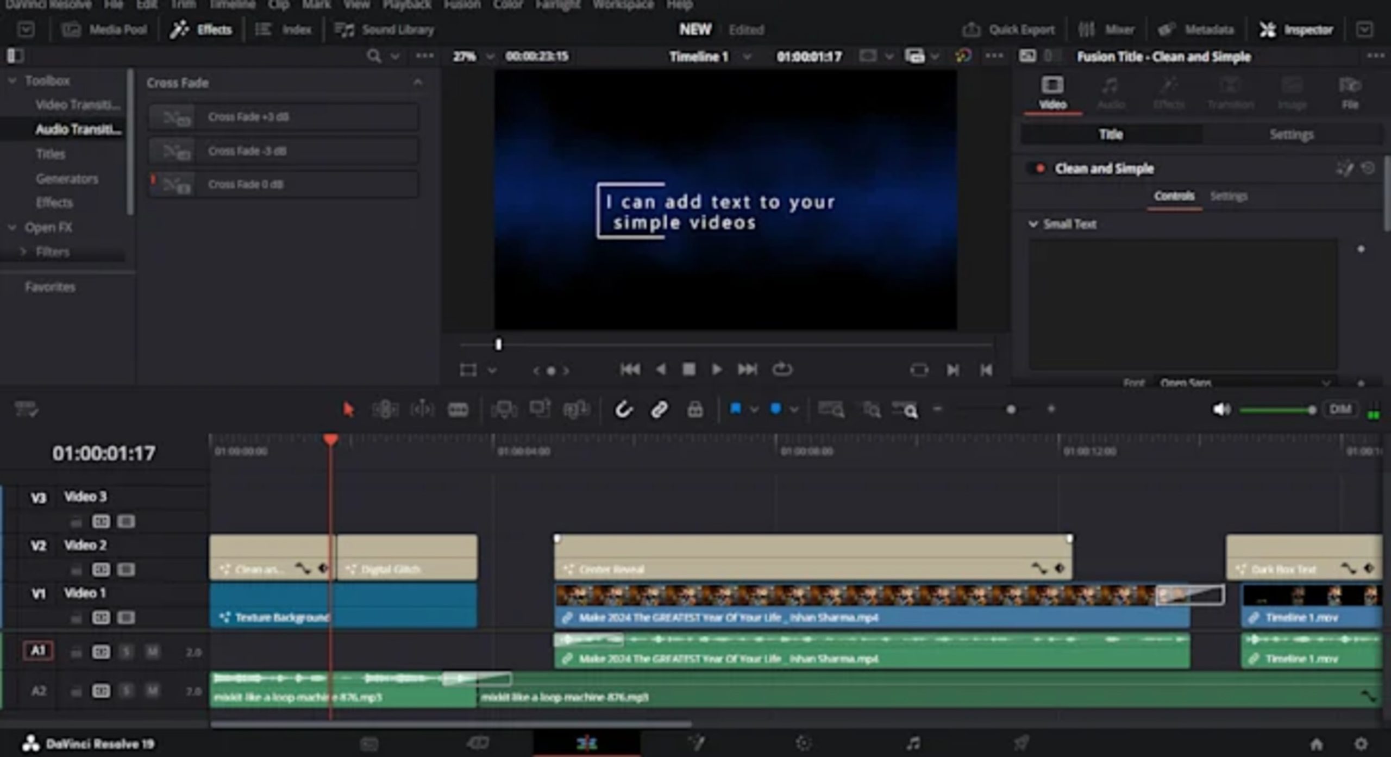This screenshot has height=757, width=1391.
Task: Click the Quick Export button
Action: pyautogui.click(x=1008, y=29)
